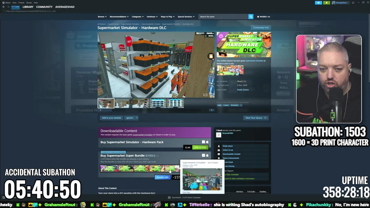Go back with the Steam back arrow

[3, 7]
